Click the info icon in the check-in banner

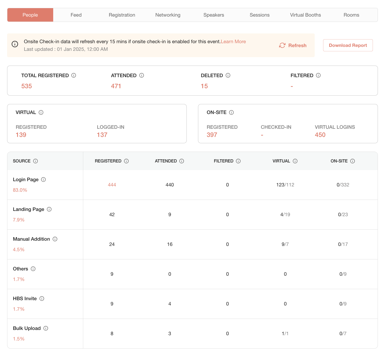[x=15, y=44]
